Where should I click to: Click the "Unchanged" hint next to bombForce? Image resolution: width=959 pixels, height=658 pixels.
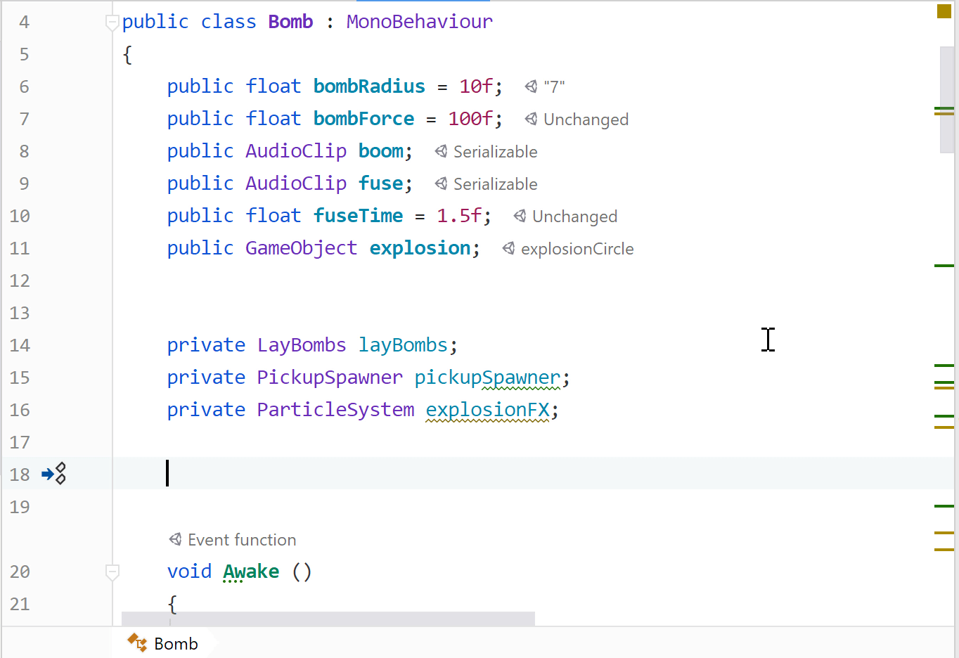586,120
